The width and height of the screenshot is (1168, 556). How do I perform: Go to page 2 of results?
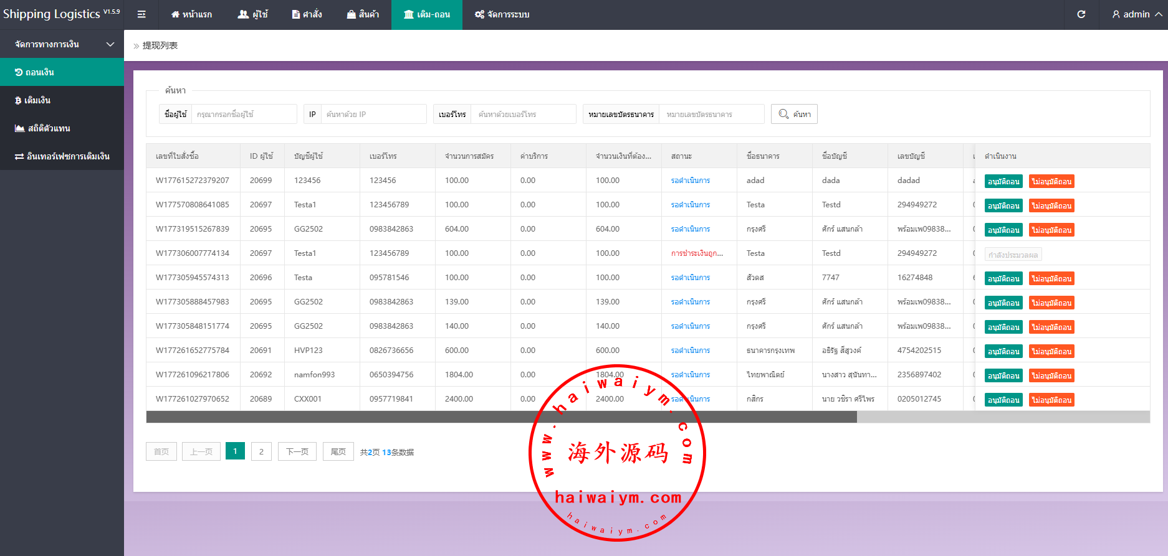[x=261, y=451]
